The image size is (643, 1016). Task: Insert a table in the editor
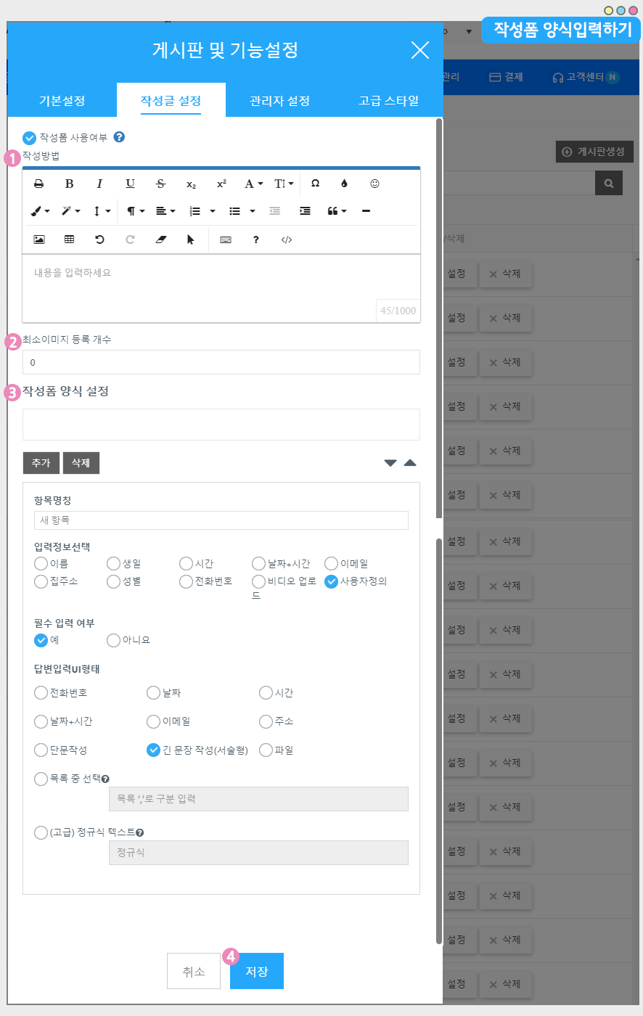click(70, 239)
